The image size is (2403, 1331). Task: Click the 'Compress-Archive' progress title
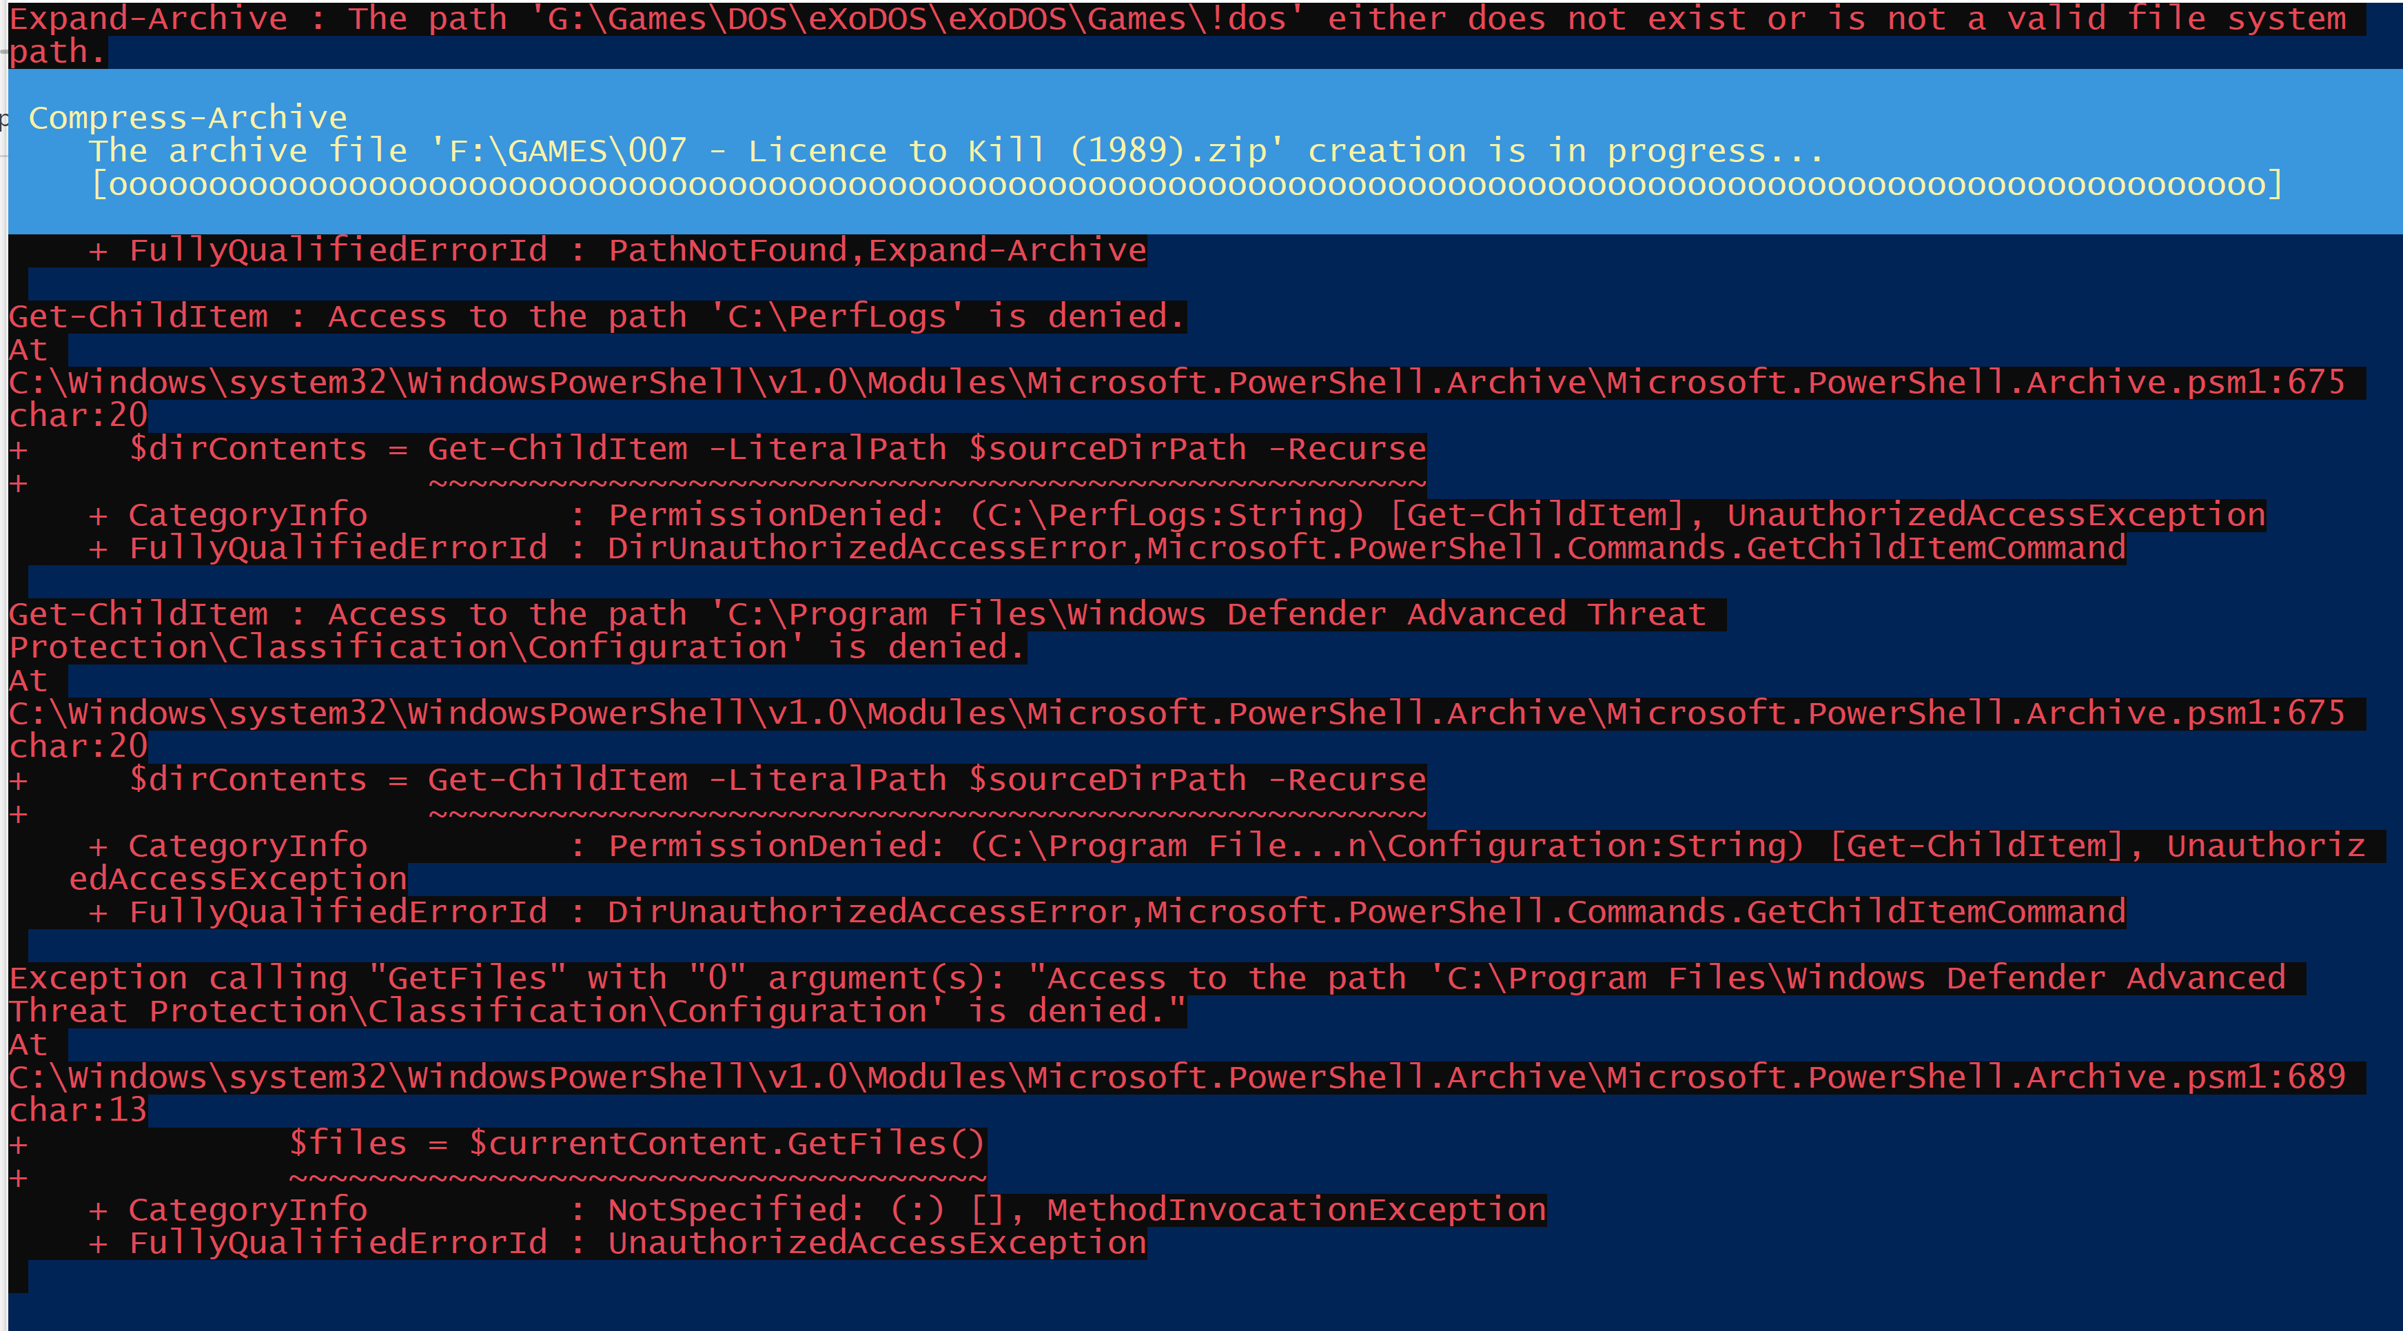[187, 118]
